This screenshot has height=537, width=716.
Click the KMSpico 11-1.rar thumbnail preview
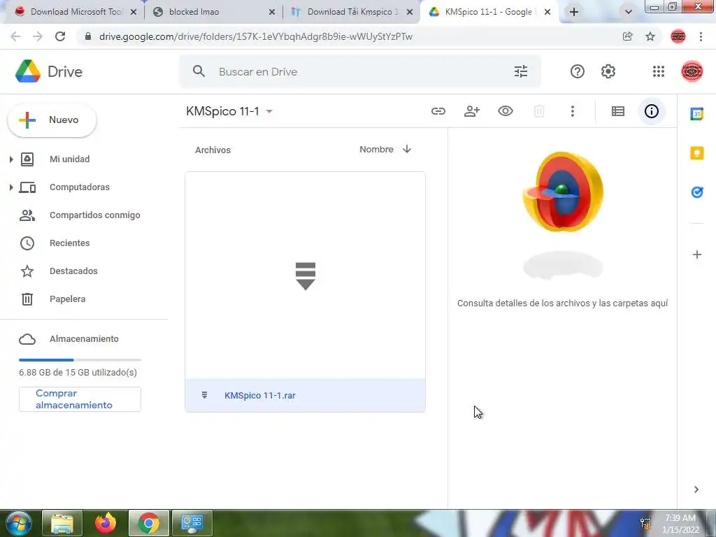[x=305, y=275]
